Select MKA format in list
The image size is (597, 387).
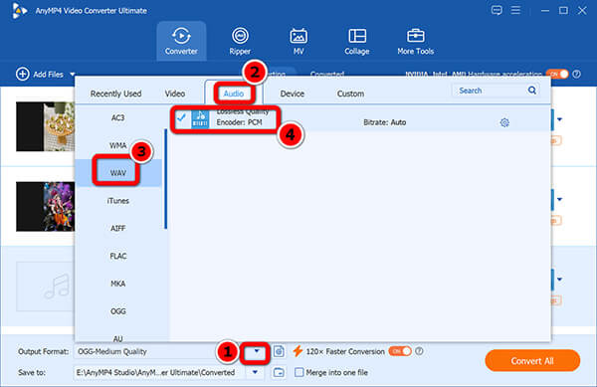click(x=118, y=284)
